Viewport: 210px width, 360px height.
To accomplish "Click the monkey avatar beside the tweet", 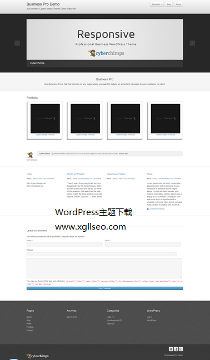I will (29, 155).
